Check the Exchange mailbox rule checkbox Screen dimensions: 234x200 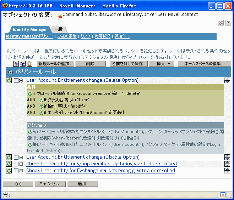point(16,171)
